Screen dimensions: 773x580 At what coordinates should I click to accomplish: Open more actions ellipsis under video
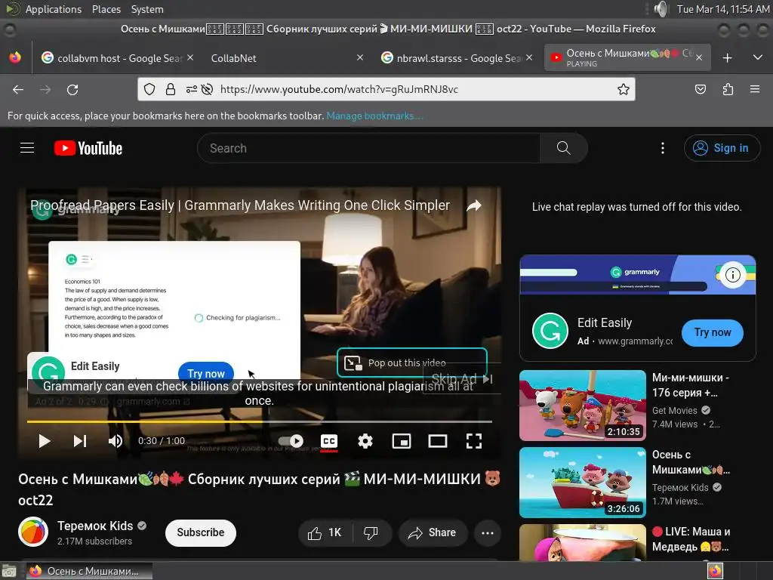point(488,532)
